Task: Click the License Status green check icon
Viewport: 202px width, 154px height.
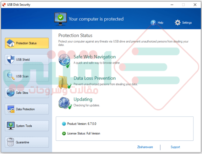Action: [64, 133]
